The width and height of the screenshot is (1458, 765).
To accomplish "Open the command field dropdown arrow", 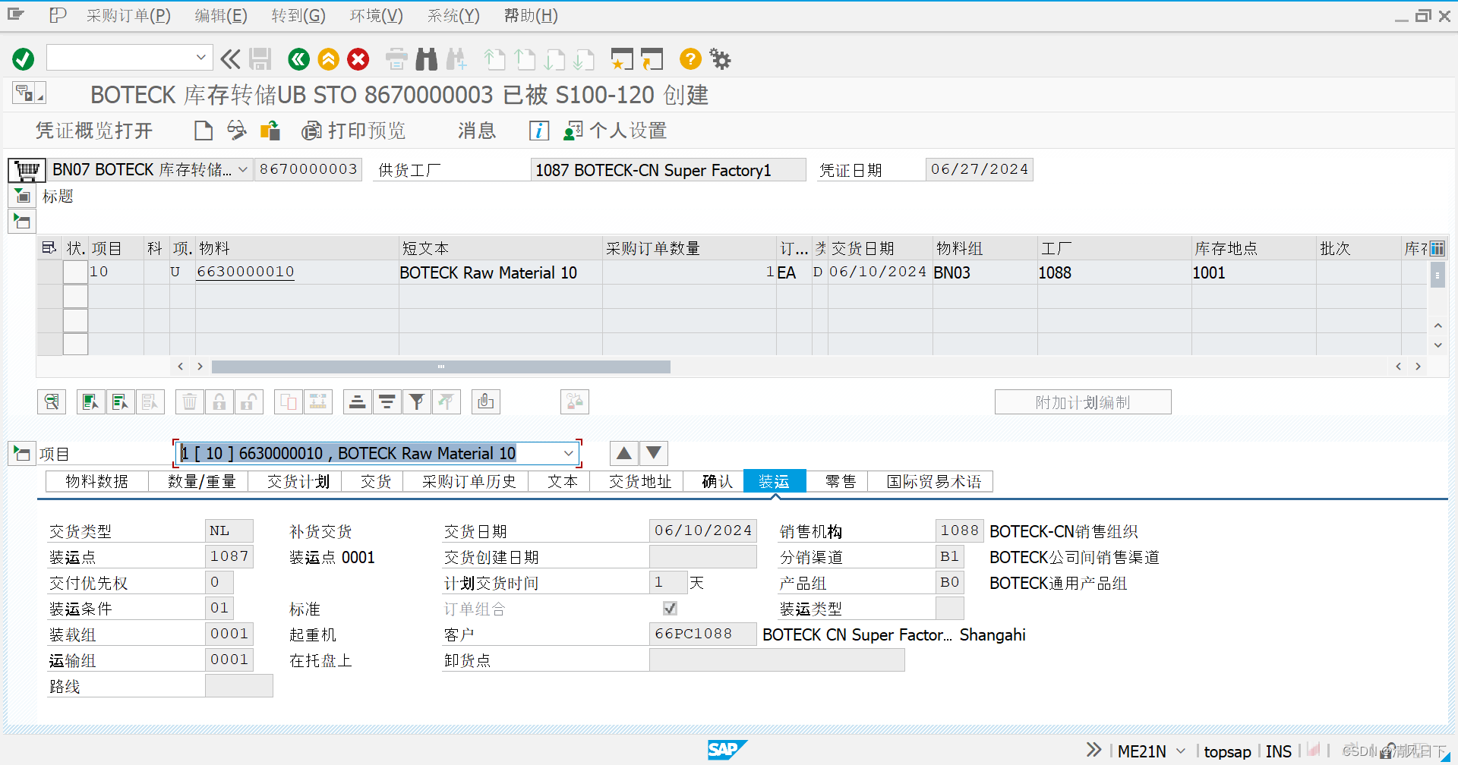I will (x=200, y=57).
